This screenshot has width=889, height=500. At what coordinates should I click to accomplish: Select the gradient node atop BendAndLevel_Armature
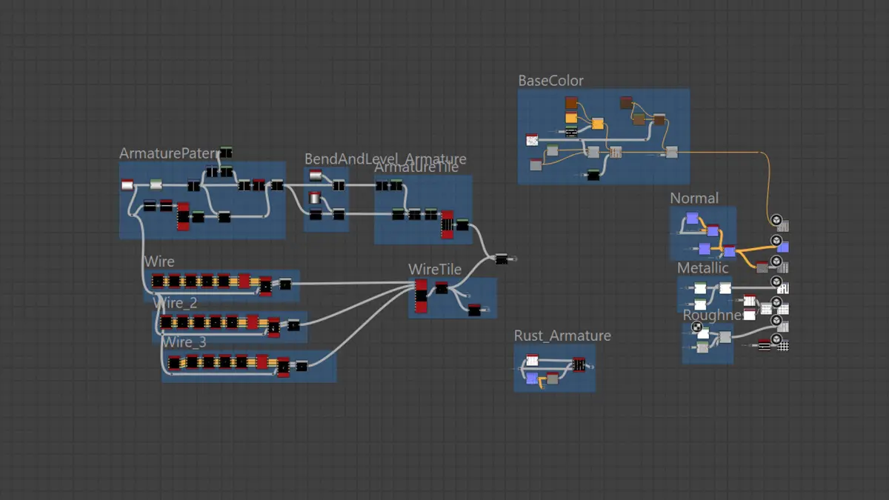click(316, 175)
